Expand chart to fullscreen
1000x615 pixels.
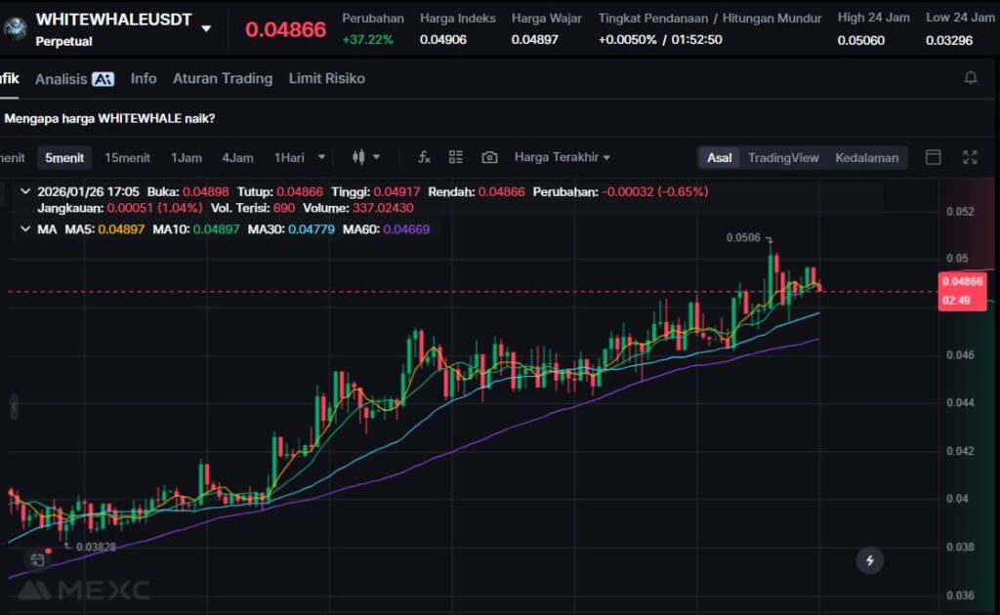pyautogui.click(x=970, y=157)
